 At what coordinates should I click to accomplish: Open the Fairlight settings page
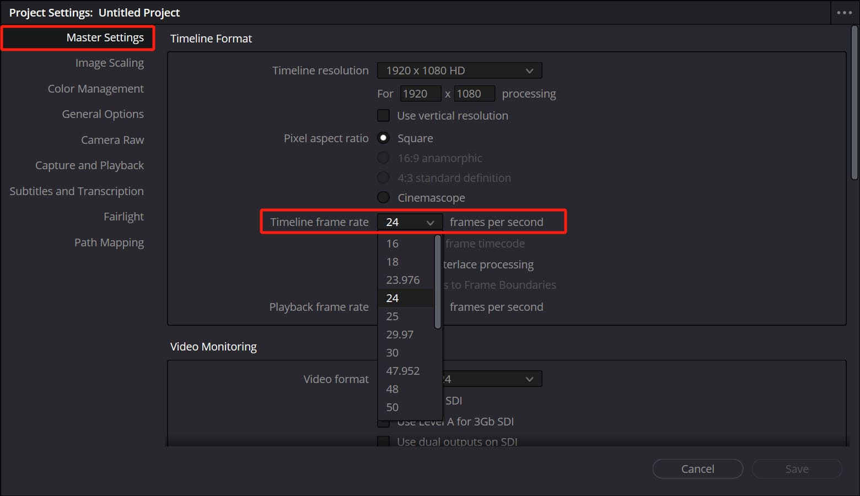click(123, 216)
